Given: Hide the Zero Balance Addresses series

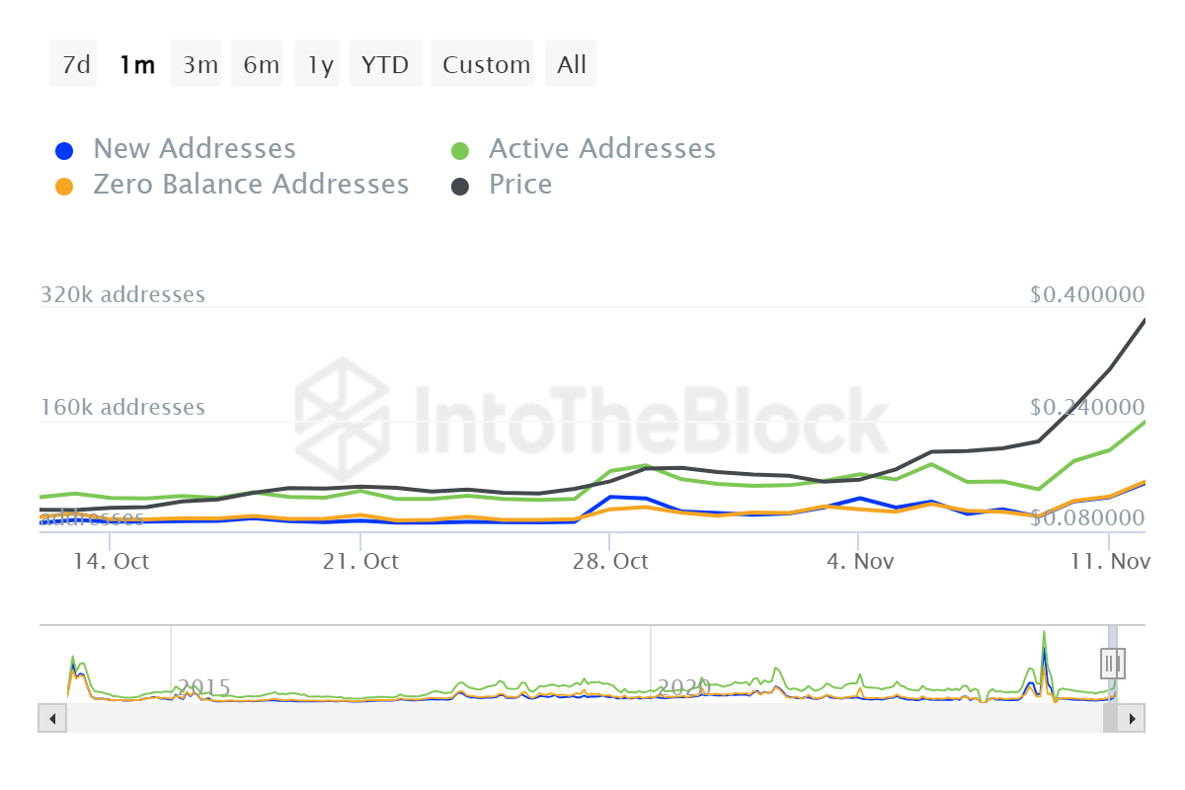Looking at the screenshot, I should (x=250, y=185).
